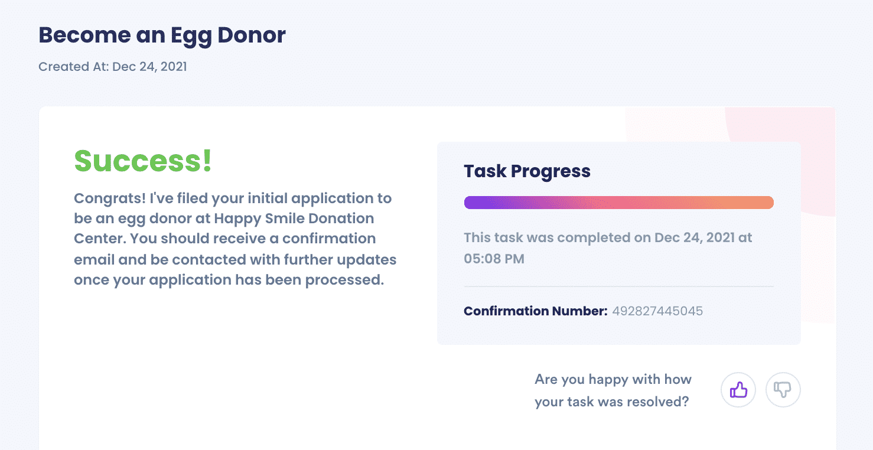873x450 pixels.
Task: Click the divider line above Confirmation Number
Action: pos(618,286)
